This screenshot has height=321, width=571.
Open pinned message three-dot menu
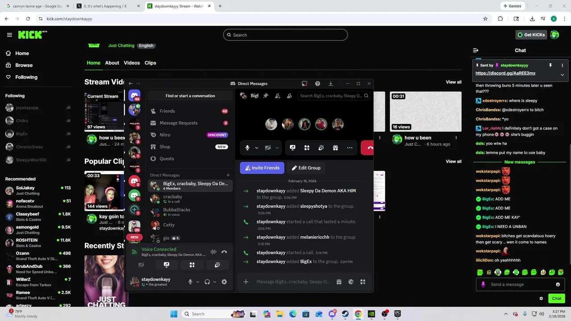point(562,66)
